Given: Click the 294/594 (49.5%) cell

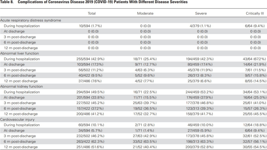Looking at the screenshot, I should pyautogui.click(x=90, y=92).
